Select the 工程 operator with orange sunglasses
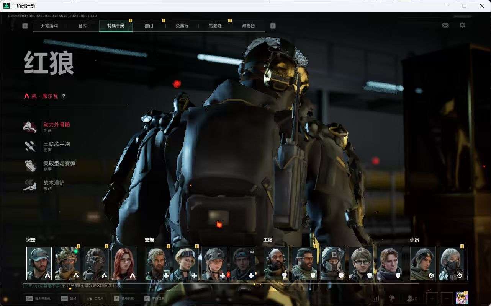 coord(304,263)
